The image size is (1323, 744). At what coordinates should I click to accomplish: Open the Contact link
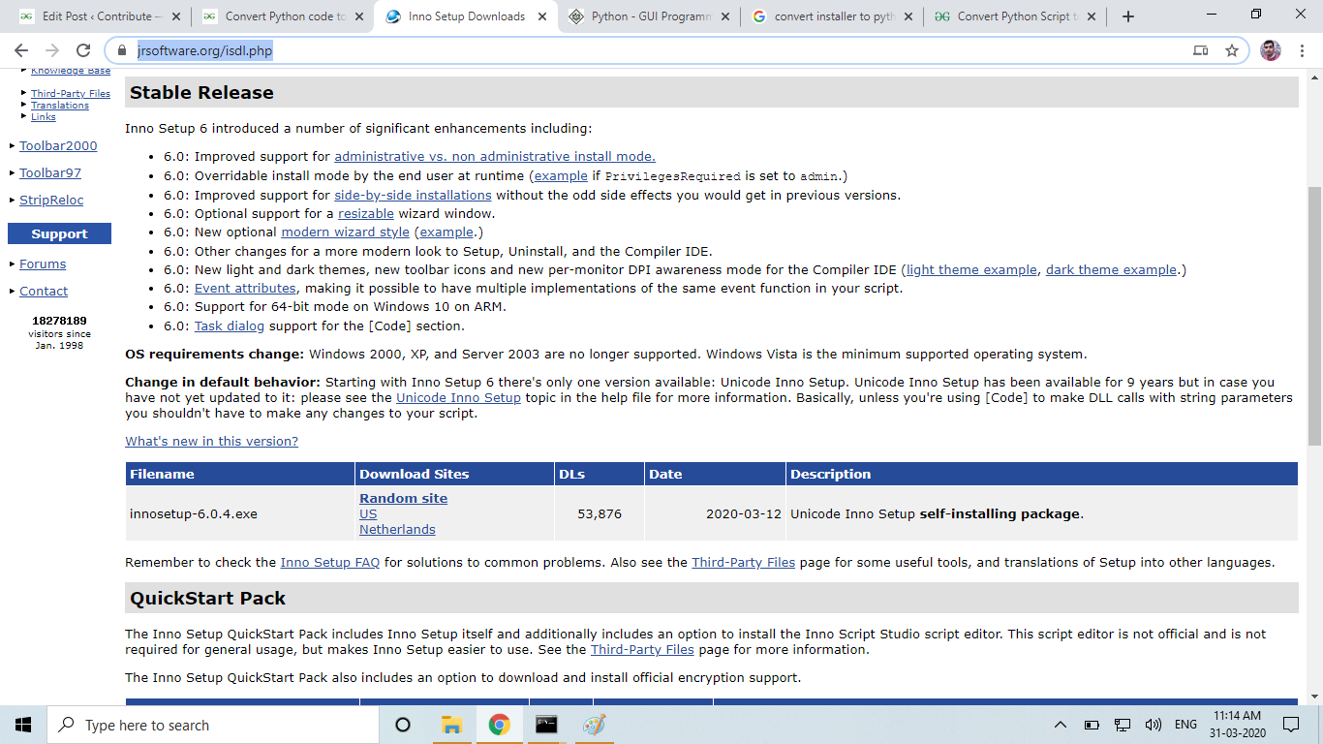[x=44, y=292]
